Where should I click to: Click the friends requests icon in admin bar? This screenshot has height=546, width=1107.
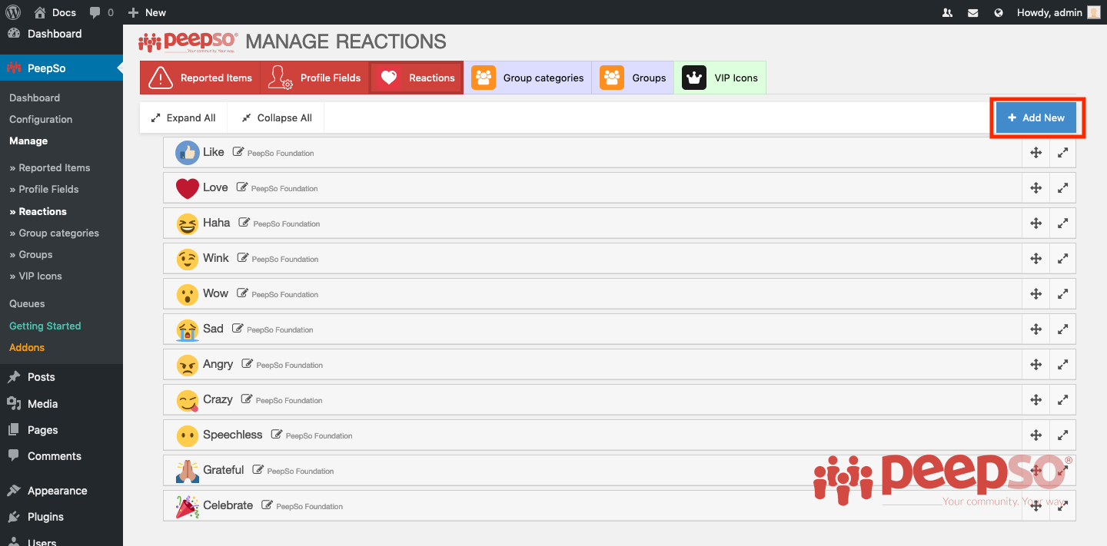tap(947, 12)
